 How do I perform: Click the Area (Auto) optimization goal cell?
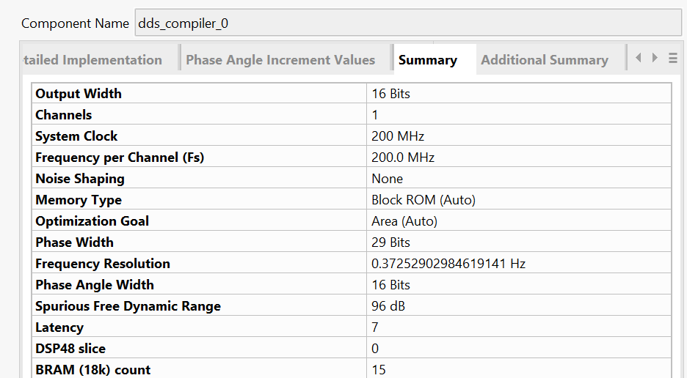coord(404,221)
